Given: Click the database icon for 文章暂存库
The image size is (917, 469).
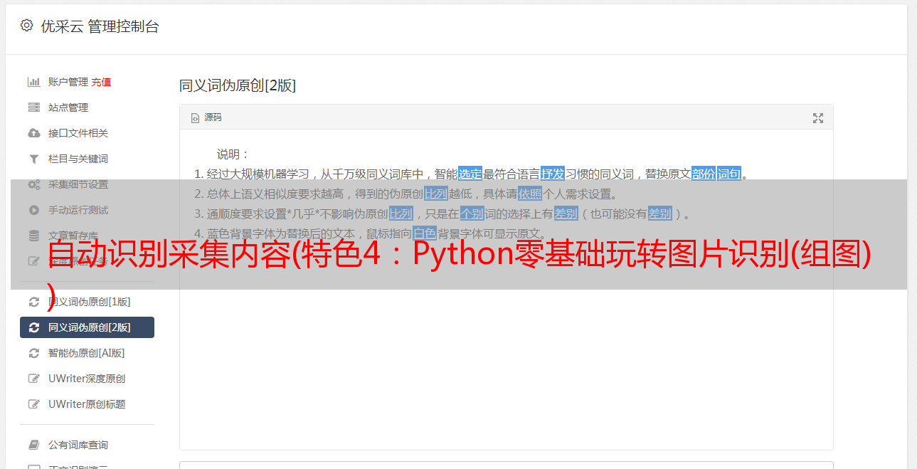Looking at the screenshot, I should coord(33,236).
